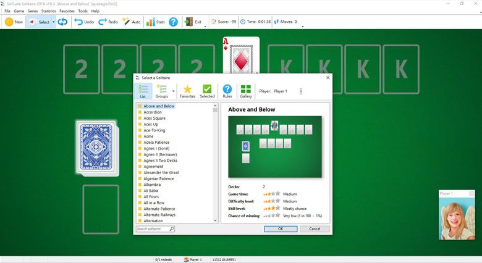Open help using the toolbar question mark
Viewport: 482px width, 263px height.
tap(174, 22)
